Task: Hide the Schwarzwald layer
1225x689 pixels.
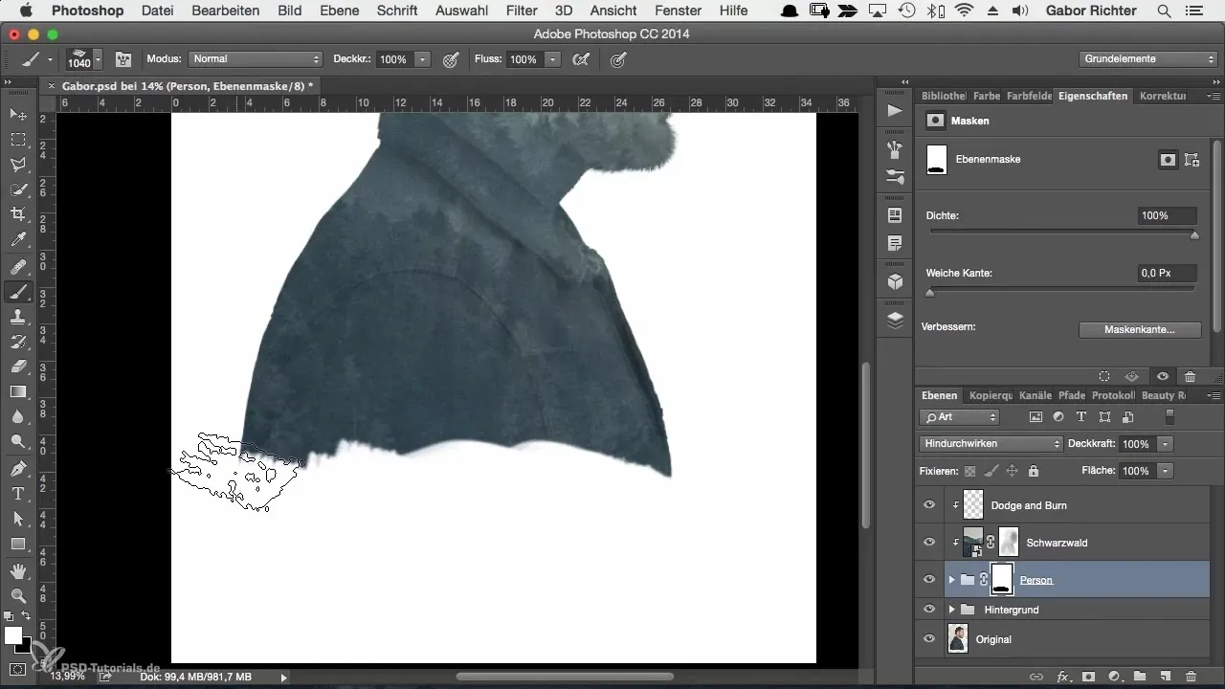Action: coord(928,543)
